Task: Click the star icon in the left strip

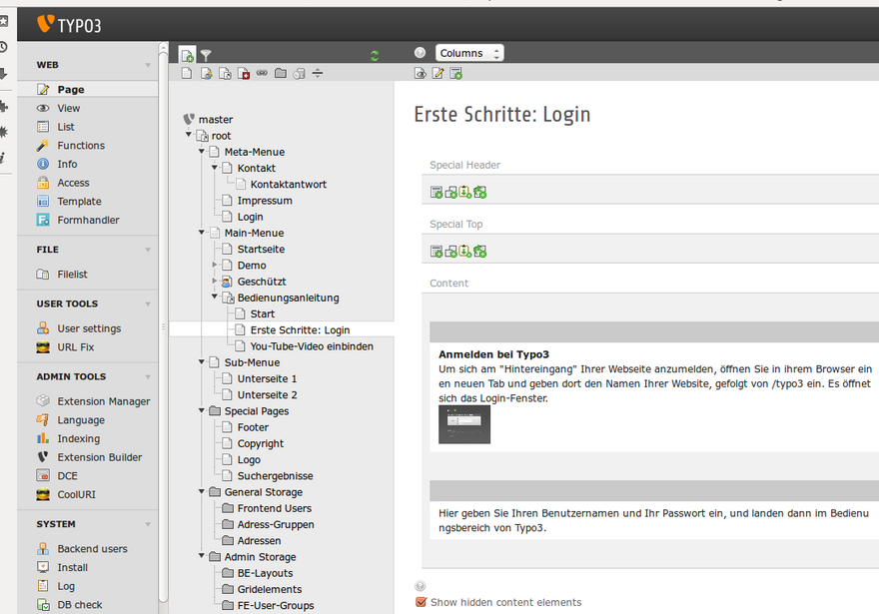Action: coord(4,21)
